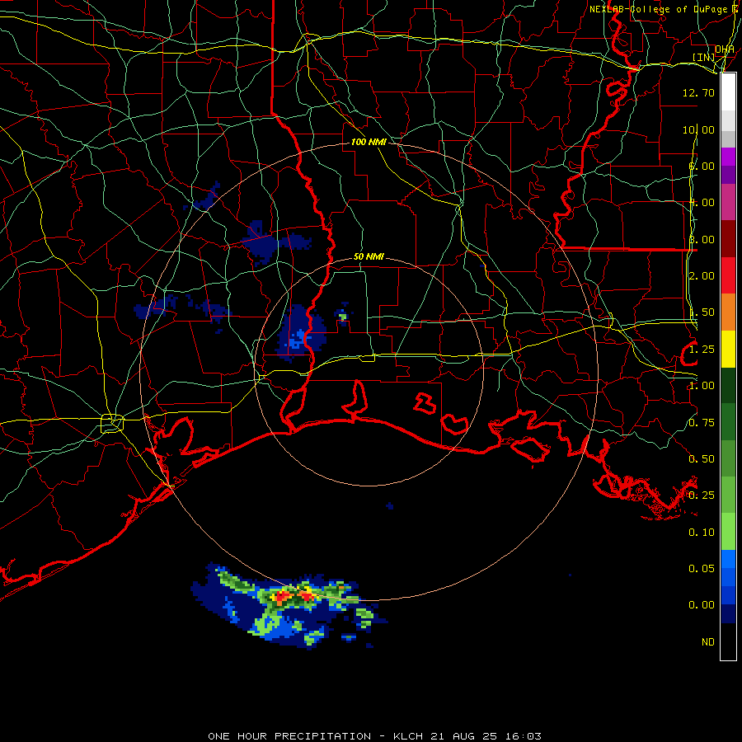The image size is (742, 742).
Task: Pick the black ND swatch at legend bottom
Action: (x=728, y=641)
